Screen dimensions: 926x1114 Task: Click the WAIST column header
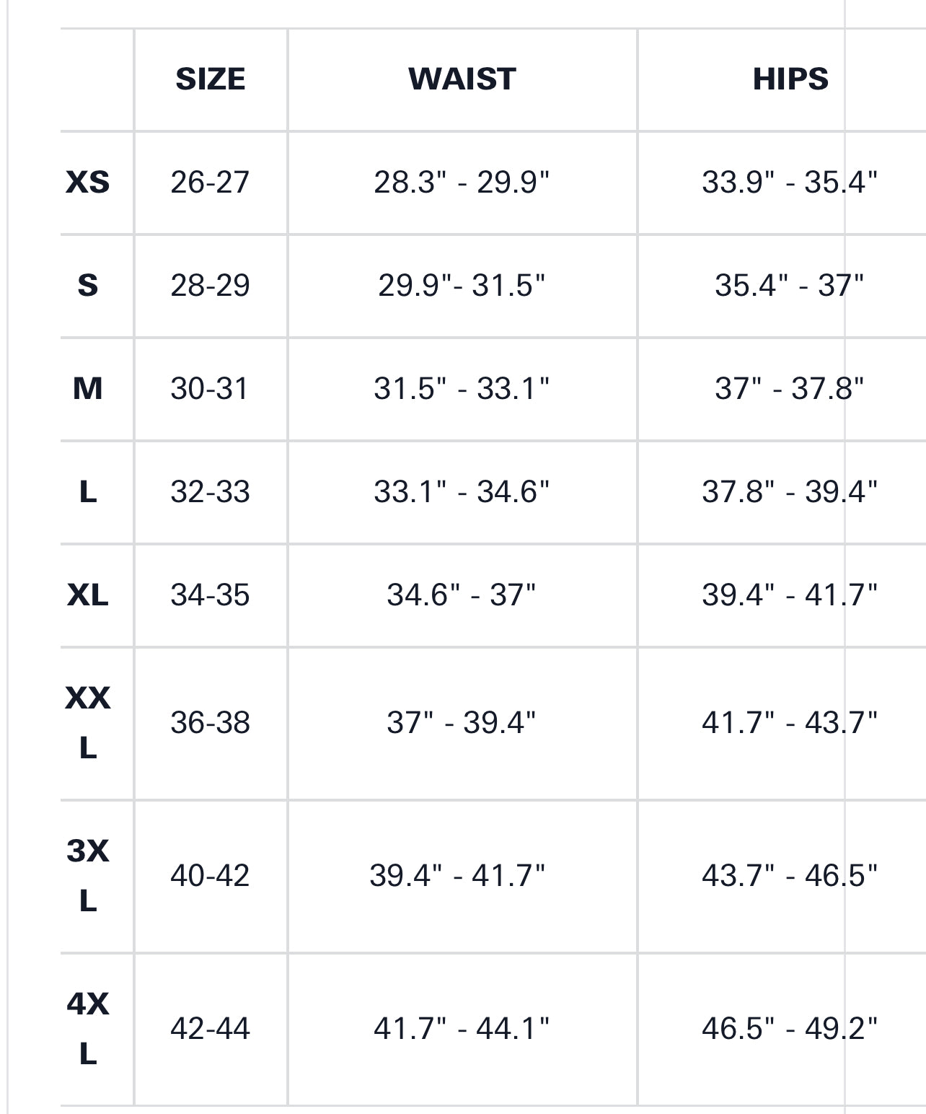click(x=462, y=79)
